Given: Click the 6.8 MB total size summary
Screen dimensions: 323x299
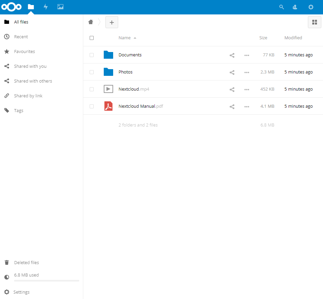Looking at the screenshot, I should (x=267, y=125).
